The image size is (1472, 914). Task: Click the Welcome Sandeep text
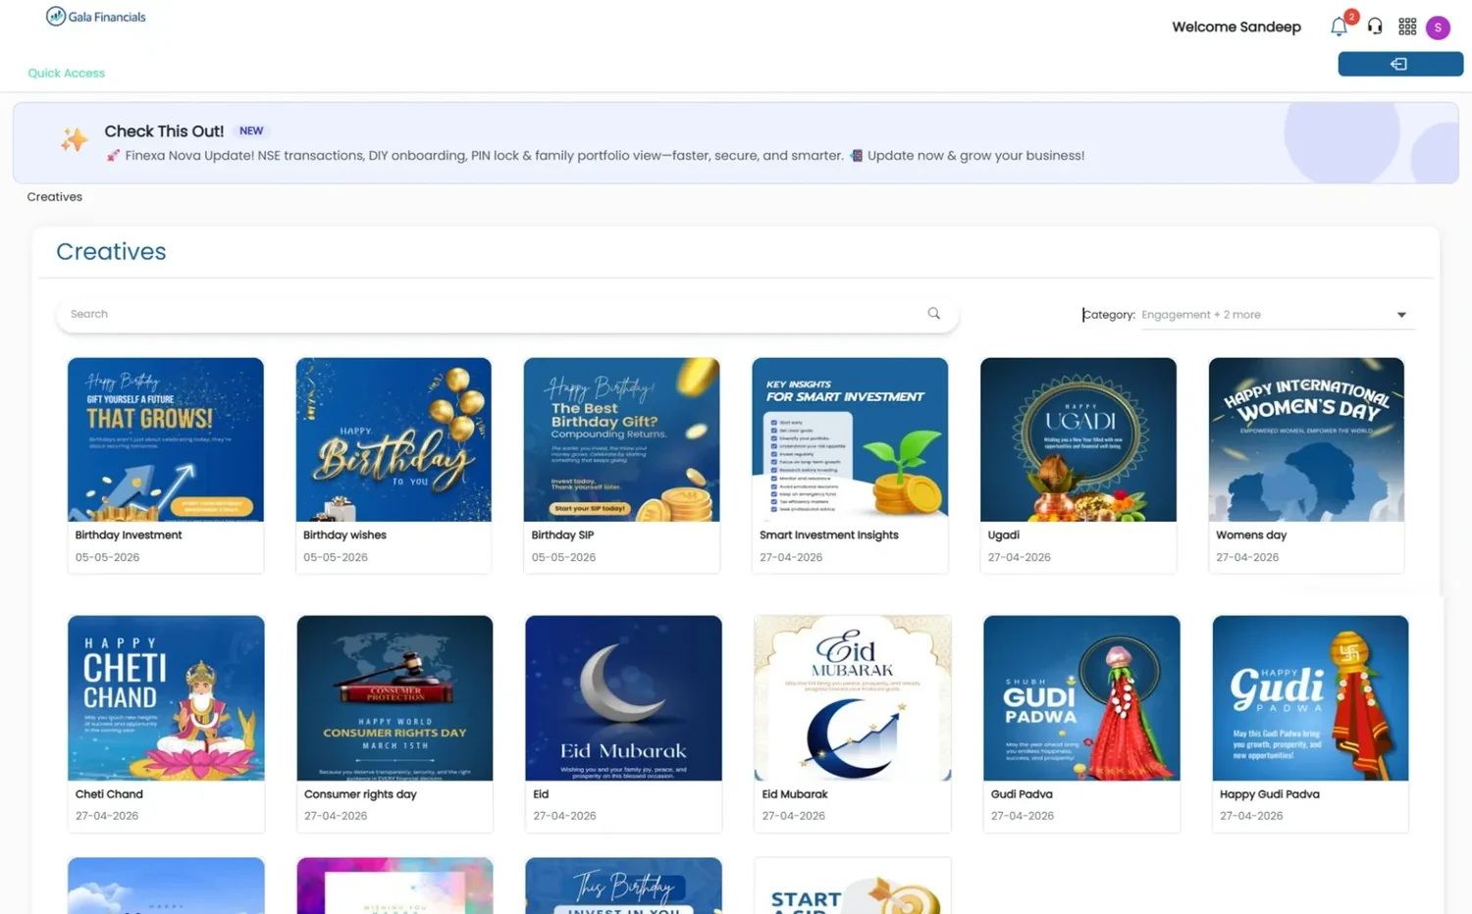(x=1235, y=26)
